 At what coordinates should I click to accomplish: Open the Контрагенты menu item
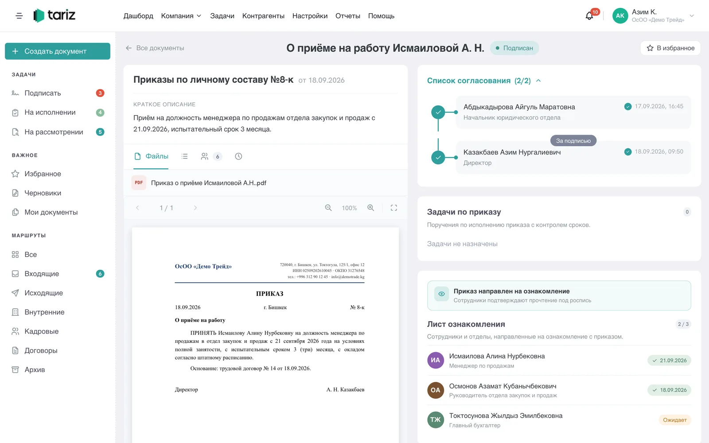tap(263, 16)
